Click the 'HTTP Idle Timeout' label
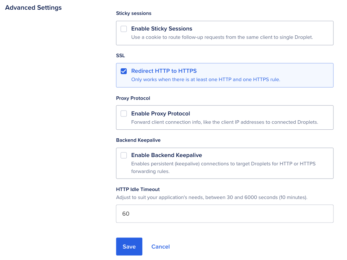The width and height of the screenshot is (347, 260). (138, 189)
